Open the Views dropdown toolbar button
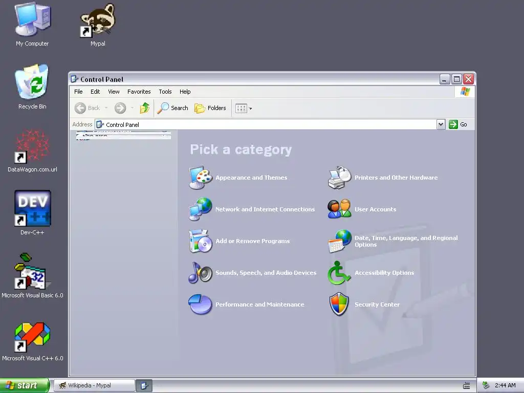 pyautogui.click(x=244, y=108)
